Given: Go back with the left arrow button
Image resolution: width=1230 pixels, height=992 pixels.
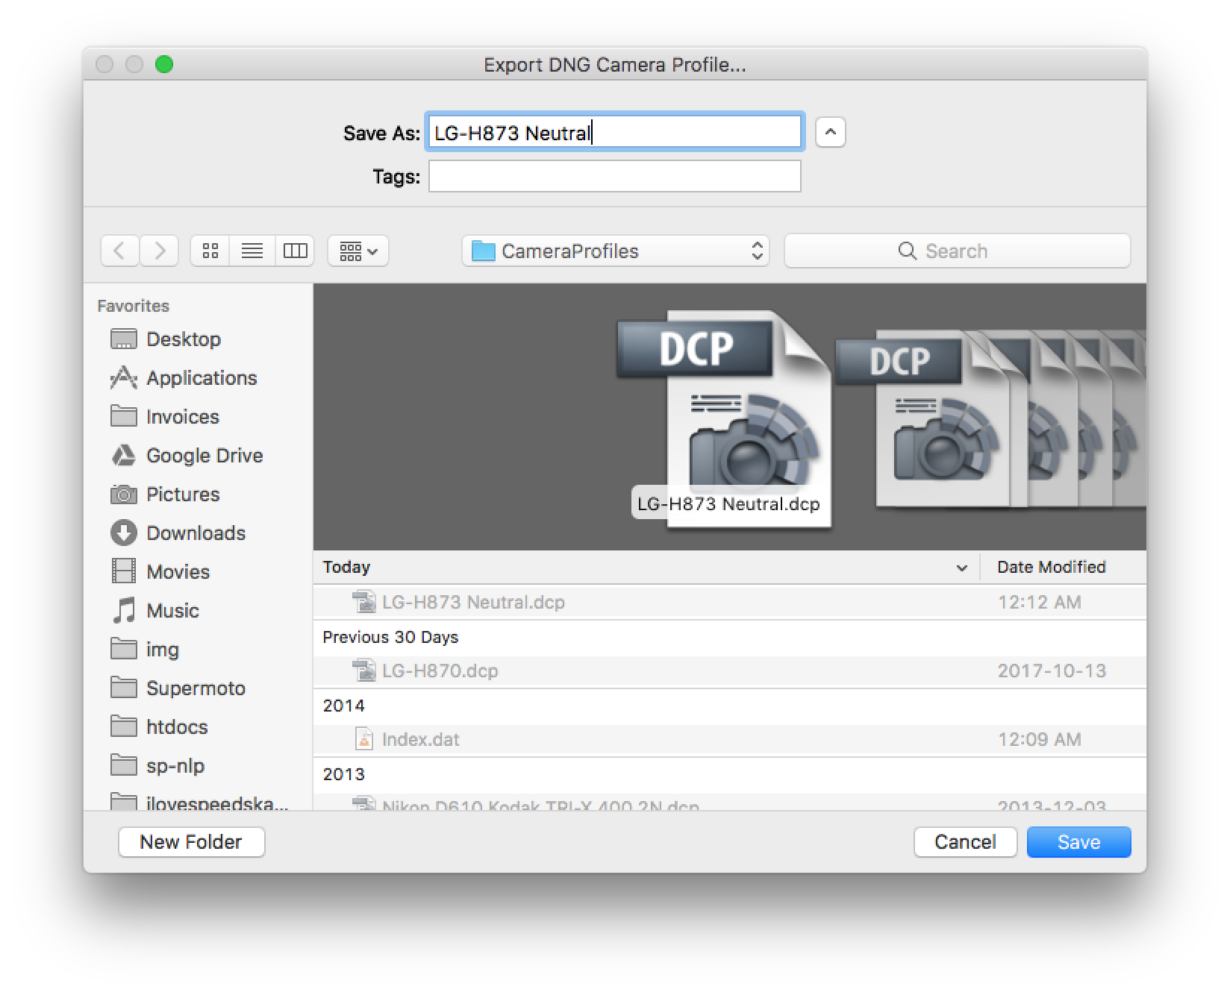Looking at the screenshot, I should (x=119, y=251).
